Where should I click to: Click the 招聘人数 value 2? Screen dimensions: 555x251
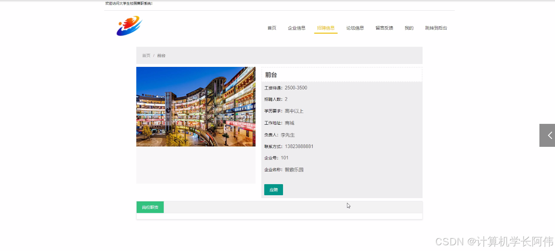(x=286, y=99)
